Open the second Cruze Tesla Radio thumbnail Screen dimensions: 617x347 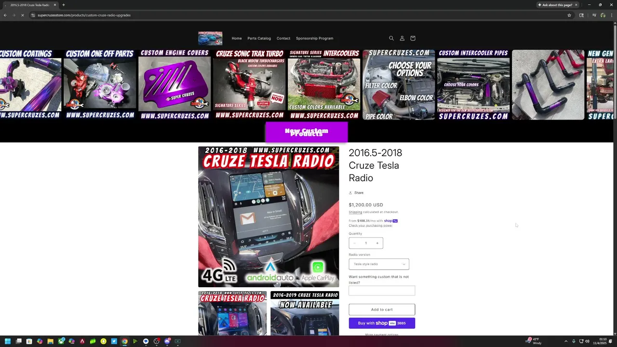[232, 313]
